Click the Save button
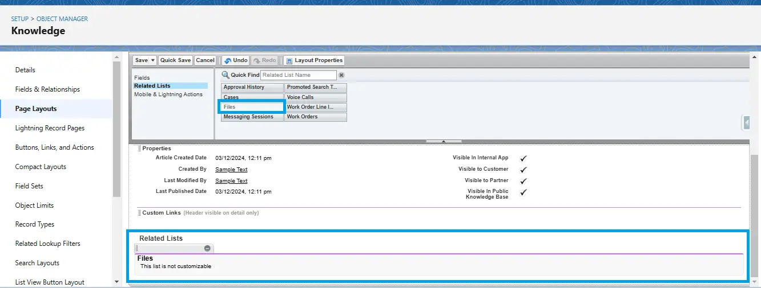 click(x=141, y=60)
